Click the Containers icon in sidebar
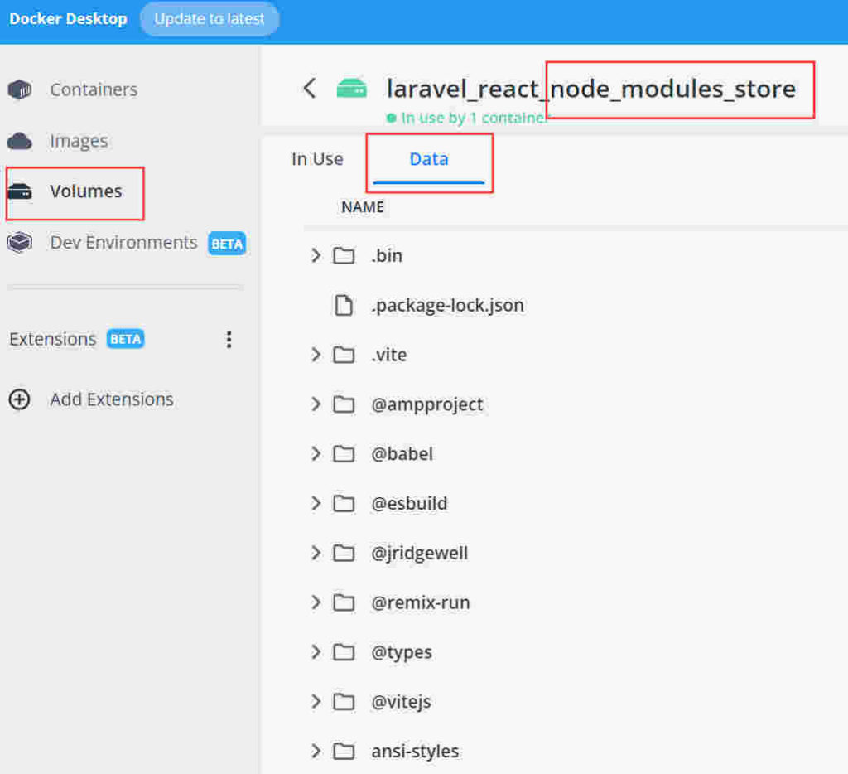This screenshot has height=774, width=848. pos(20,89)
